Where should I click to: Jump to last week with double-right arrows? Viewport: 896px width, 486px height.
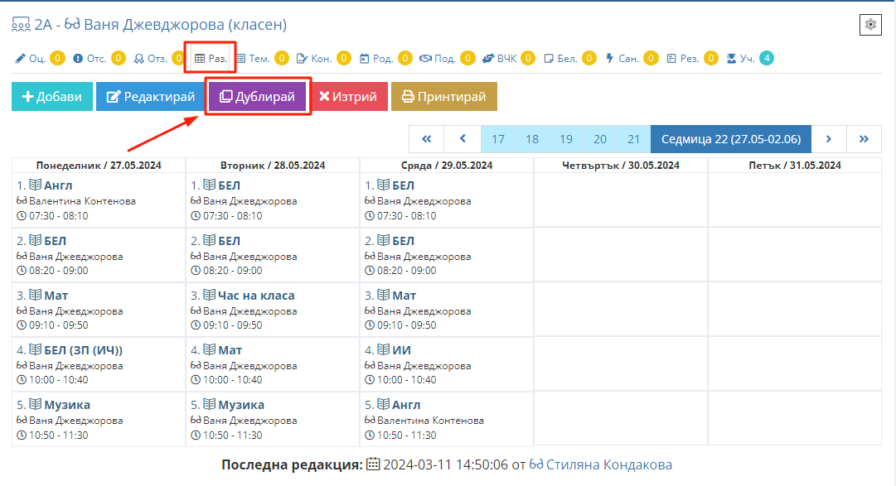864,139
